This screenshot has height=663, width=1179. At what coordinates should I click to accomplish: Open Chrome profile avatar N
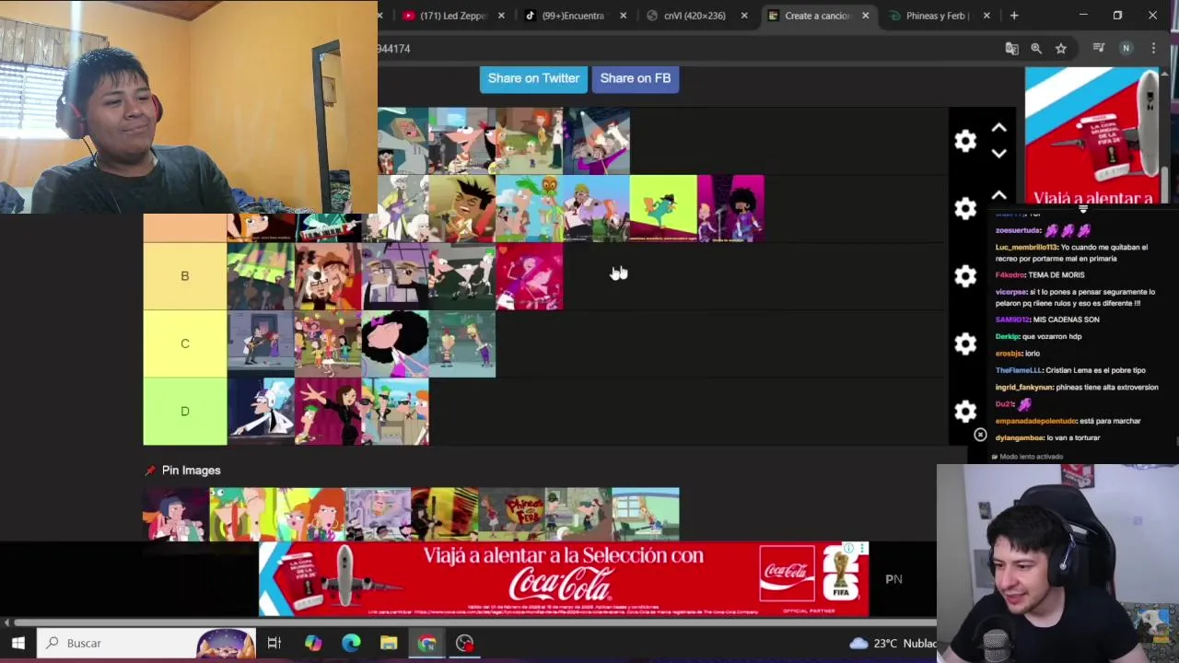coord(1126,48)
